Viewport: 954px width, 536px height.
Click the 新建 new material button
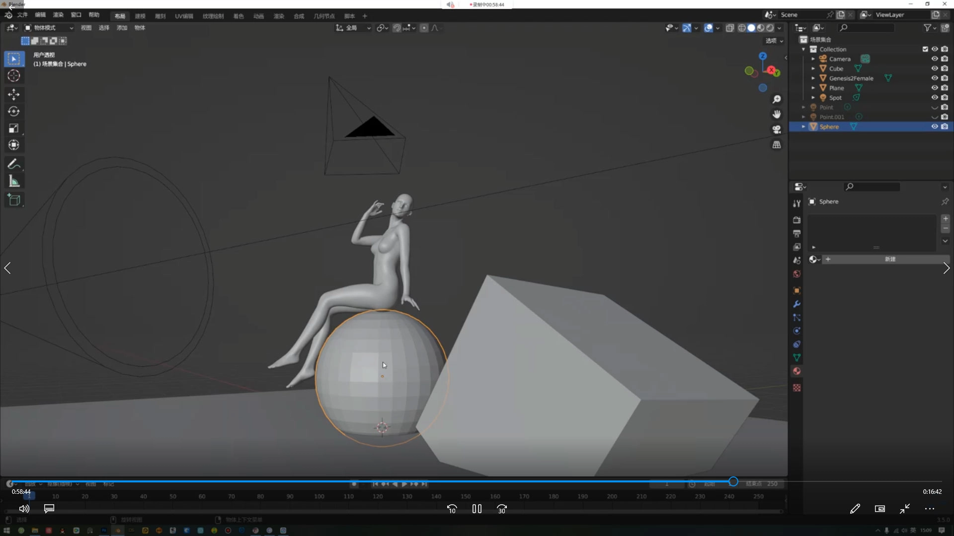tap(889, 259)
